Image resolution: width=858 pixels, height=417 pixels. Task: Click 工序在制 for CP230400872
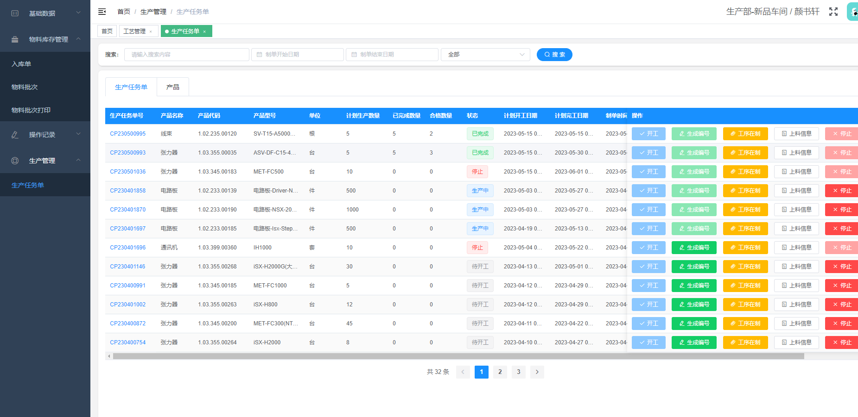point(745,324)
